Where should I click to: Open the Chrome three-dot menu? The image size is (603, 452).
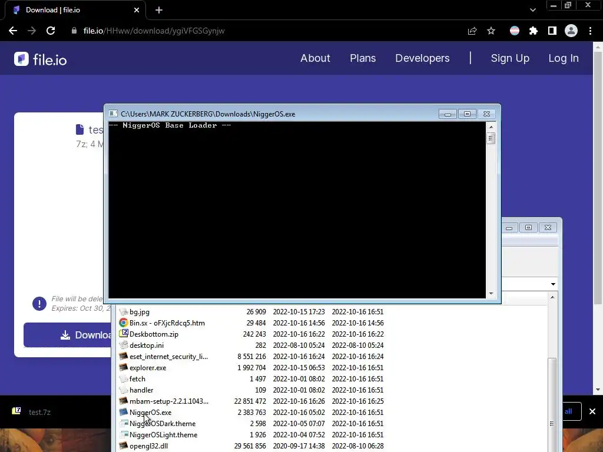[x=590, y=31]
